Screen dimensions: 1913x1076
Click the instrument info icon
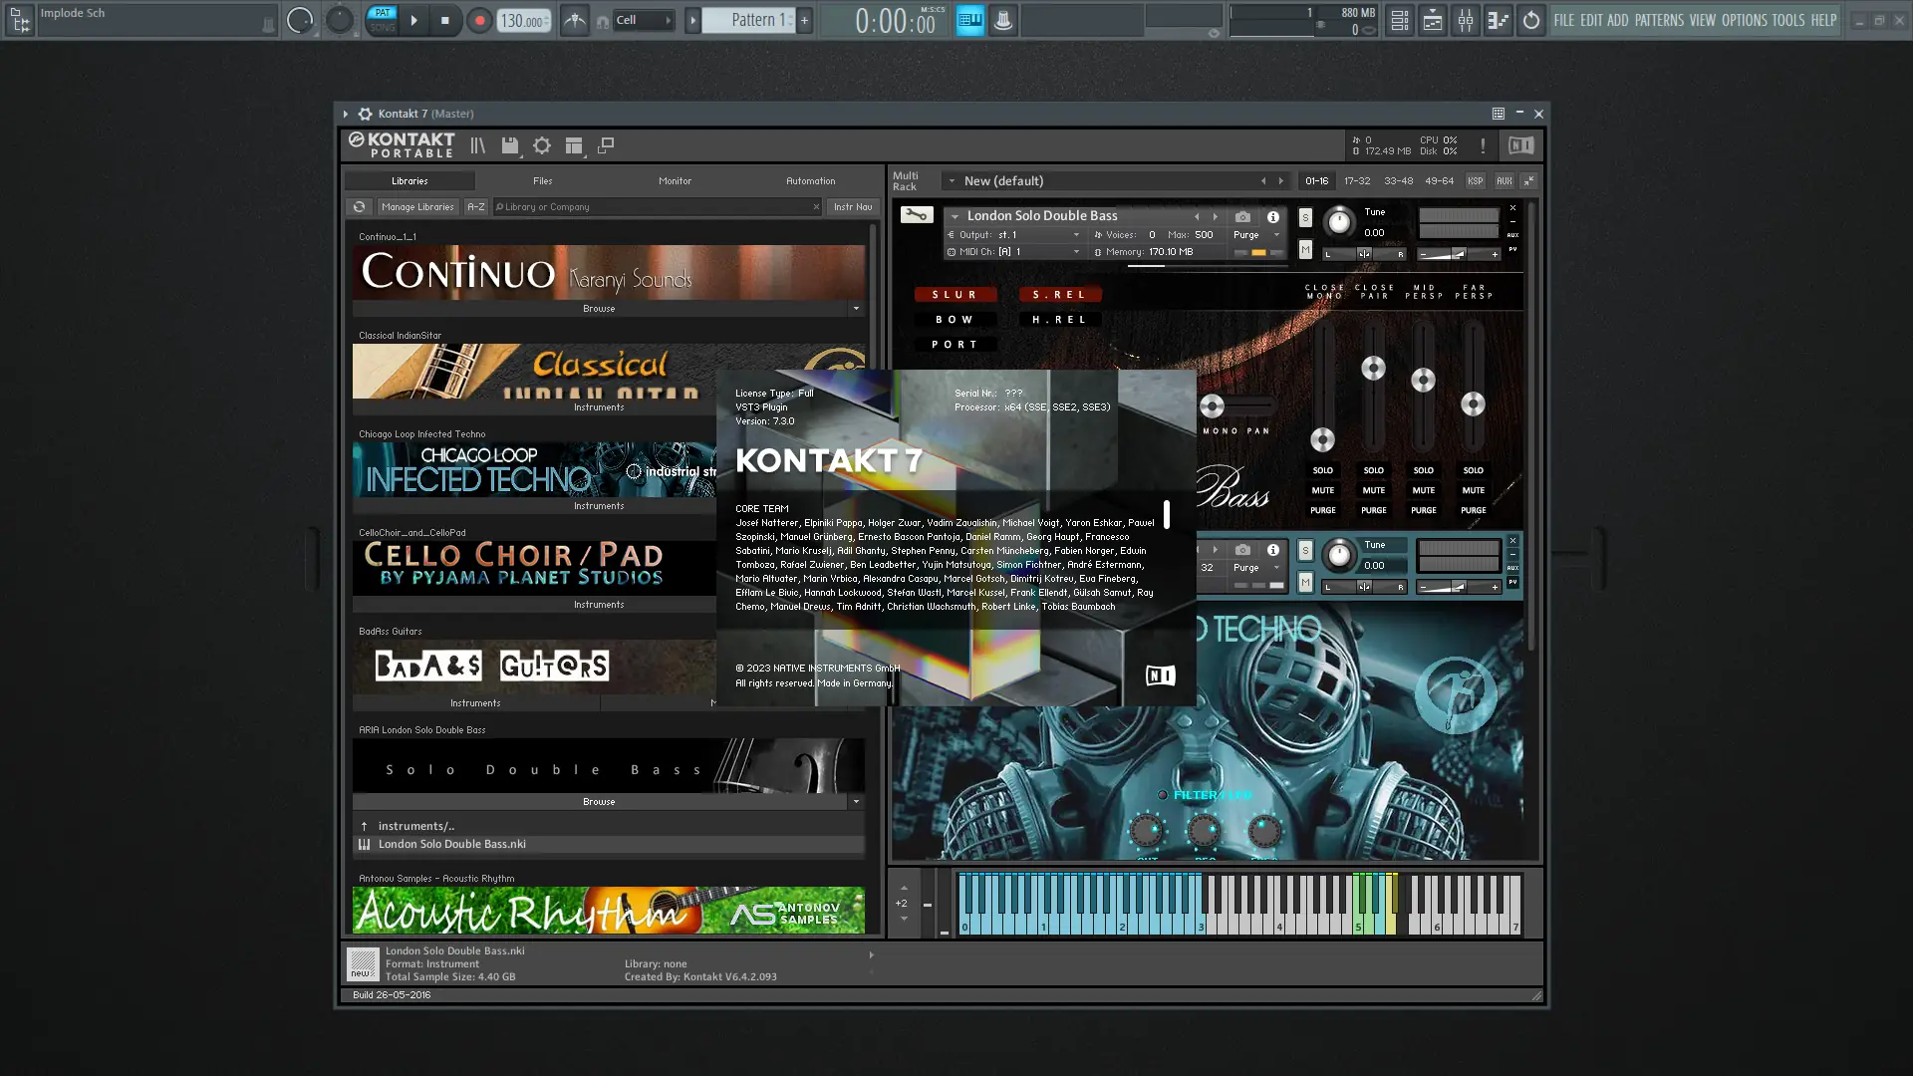(x=1272, y=216)
